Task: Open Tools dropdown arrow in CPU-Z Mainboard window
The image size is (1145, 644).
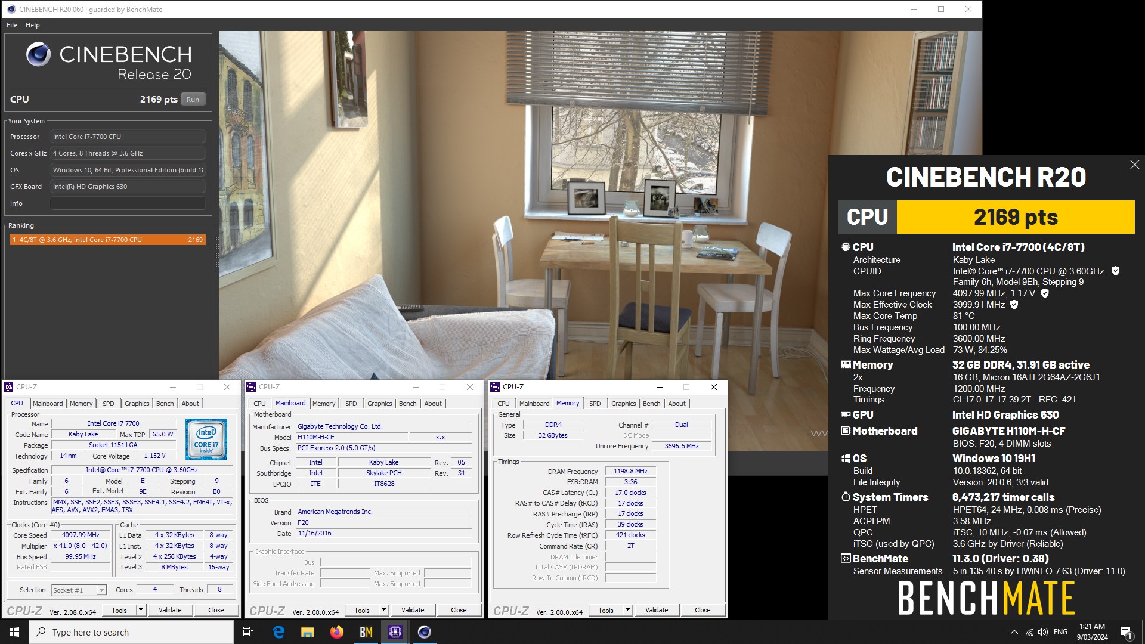Action: (x=383, y=610)
